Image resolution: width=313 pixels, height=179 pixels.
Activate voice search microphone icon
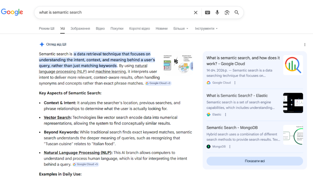pos(217,12)
